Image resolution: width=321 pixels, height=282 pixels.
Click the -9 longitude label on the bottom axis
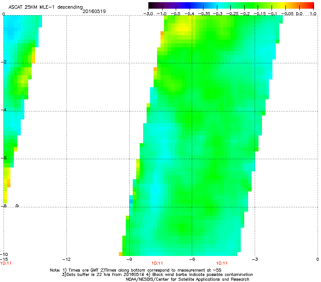click(129, 259)
